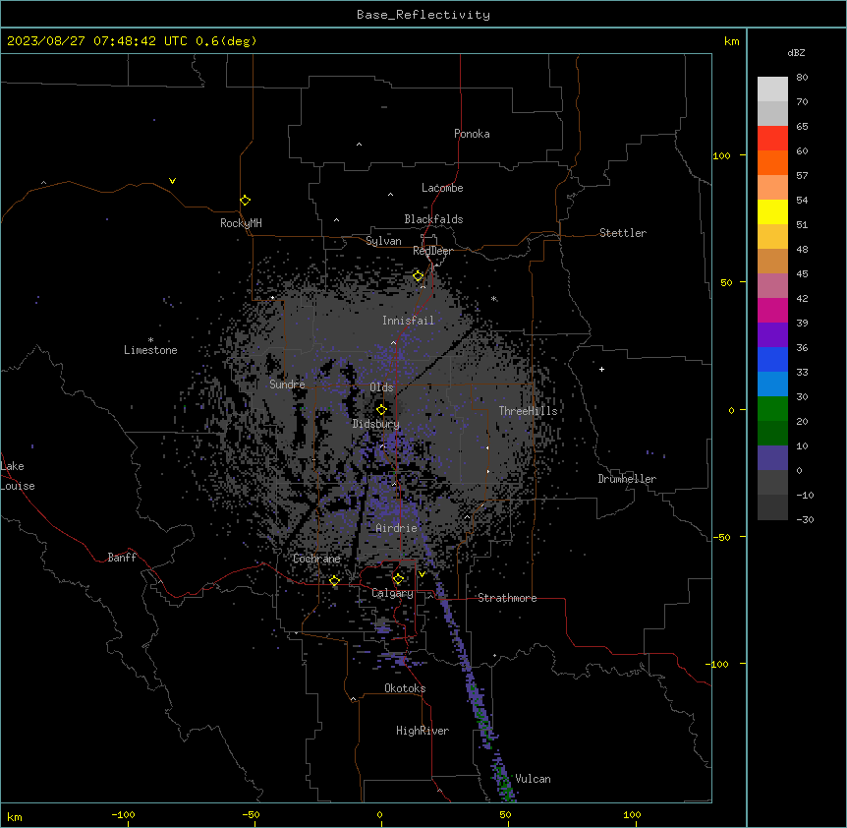Click the white plus marker north of Drumheller
This screenshot has height=828, width=847.
click(x=601, y=369)
